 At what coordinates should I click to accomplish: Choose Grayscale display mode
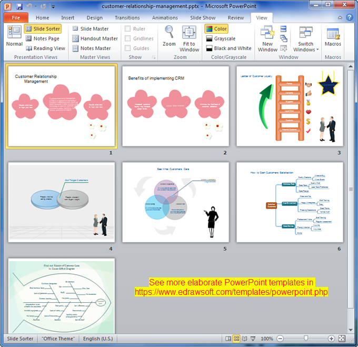click(221, 38)
